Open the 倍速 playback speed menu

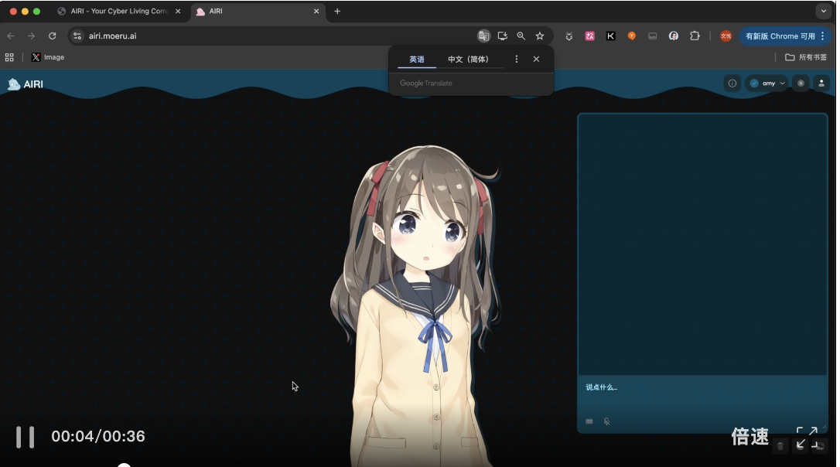(x=750, y=437)
